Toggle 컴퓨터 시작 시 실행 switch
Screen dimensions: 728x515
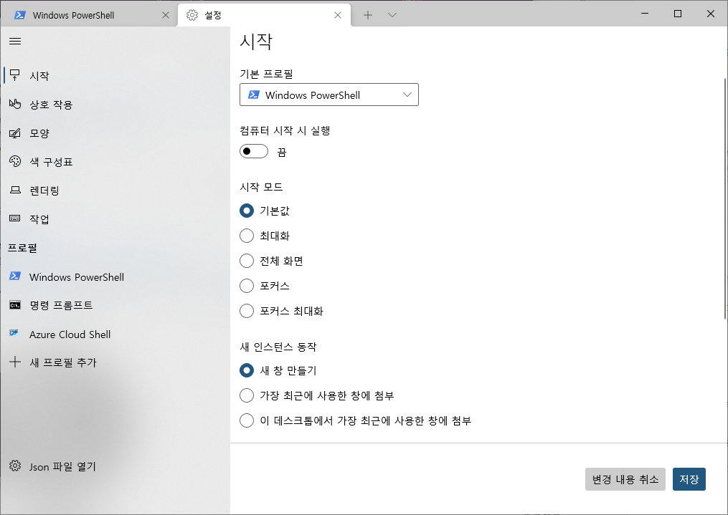pyautogui.click(x=254, y=151)
